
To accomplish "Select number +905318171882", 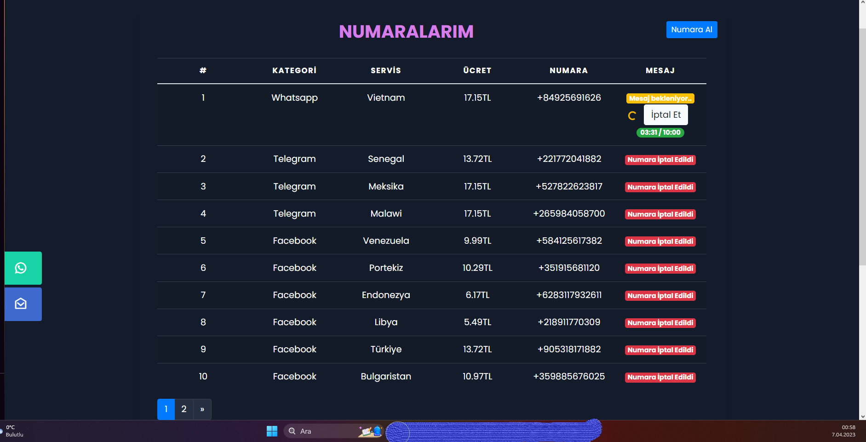I will click(x=569, y=349).
